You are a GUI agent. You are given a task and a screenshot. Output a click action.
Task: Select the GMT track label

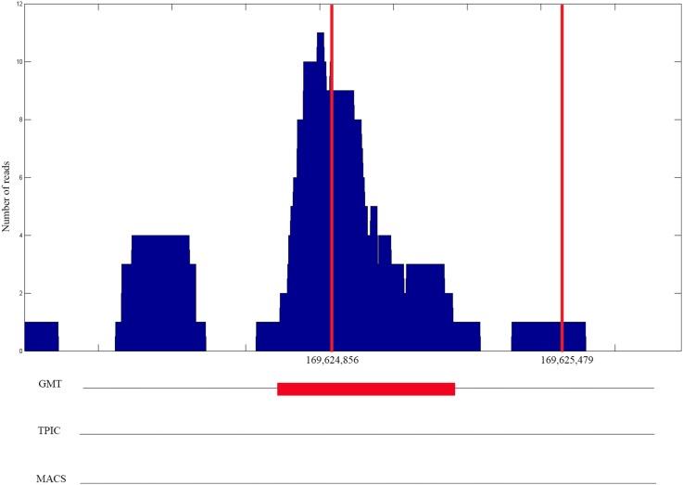click(50, 383)
